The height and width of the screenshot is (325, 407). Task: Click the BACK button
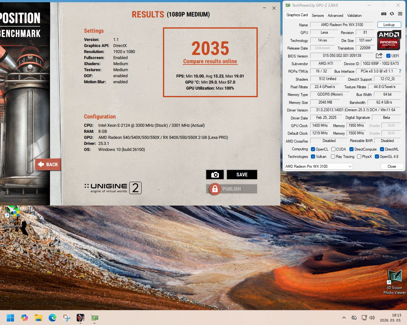coord(48,164)
